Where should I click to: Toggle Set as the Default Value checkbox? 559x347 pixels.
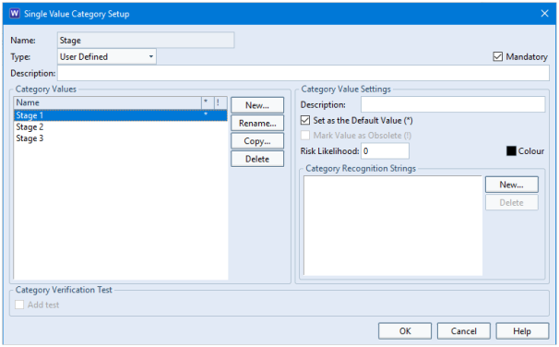pos(305,121)
